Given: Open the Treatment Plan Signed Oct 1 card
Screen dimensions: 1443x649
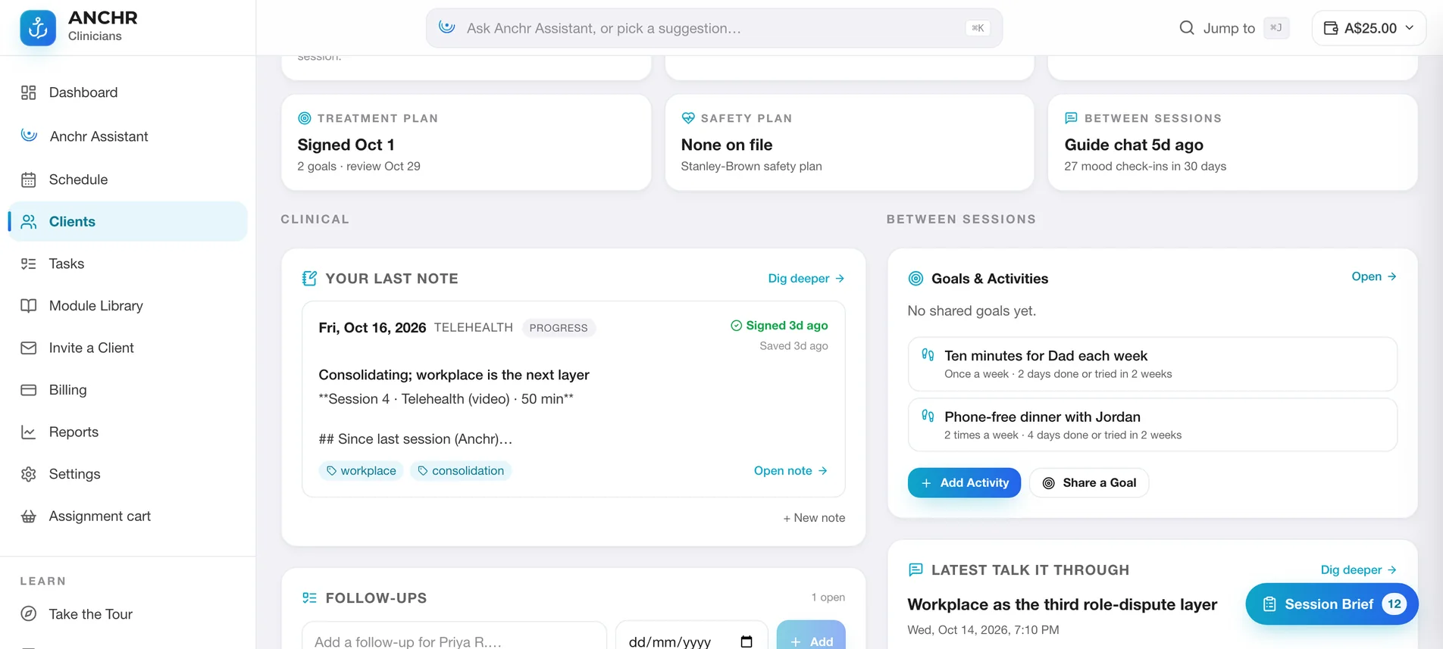Looking at the screenshot, I should click(x=466, y=142).
